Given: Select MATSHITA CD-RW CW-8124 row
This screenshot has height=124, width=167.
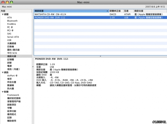Looking at the screenshot, I should 100,14.
